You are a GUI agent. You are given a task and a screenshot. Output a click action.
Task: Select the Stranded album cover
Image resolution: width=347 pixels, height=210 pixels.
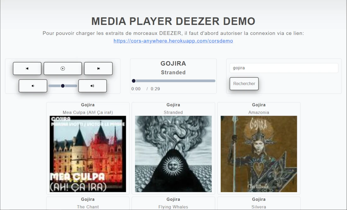[173, 154]
